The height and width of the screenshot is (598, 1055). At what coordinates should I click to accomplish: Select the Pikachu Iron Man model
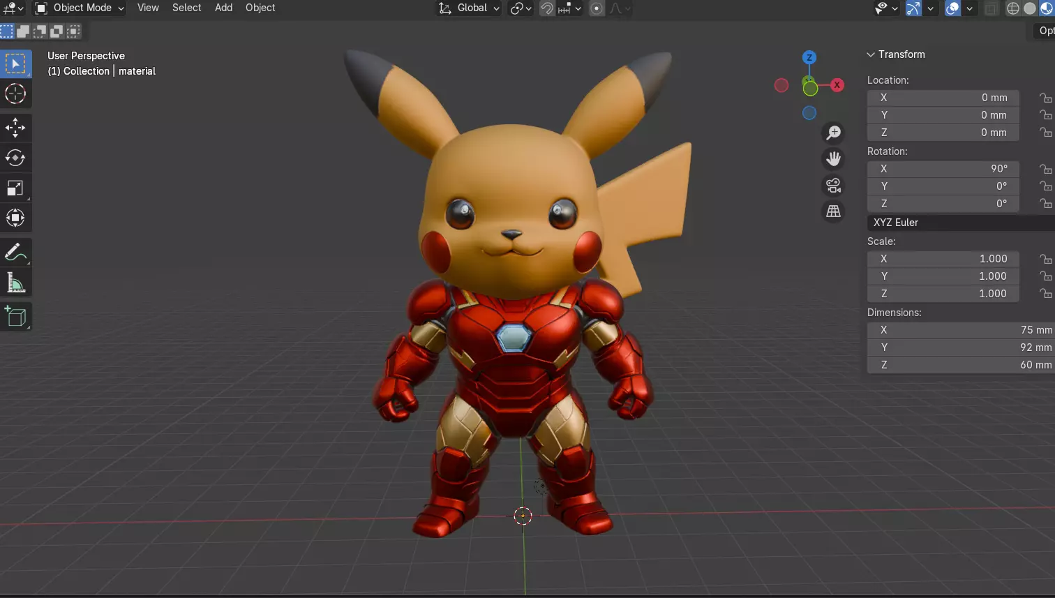[515, 293]
